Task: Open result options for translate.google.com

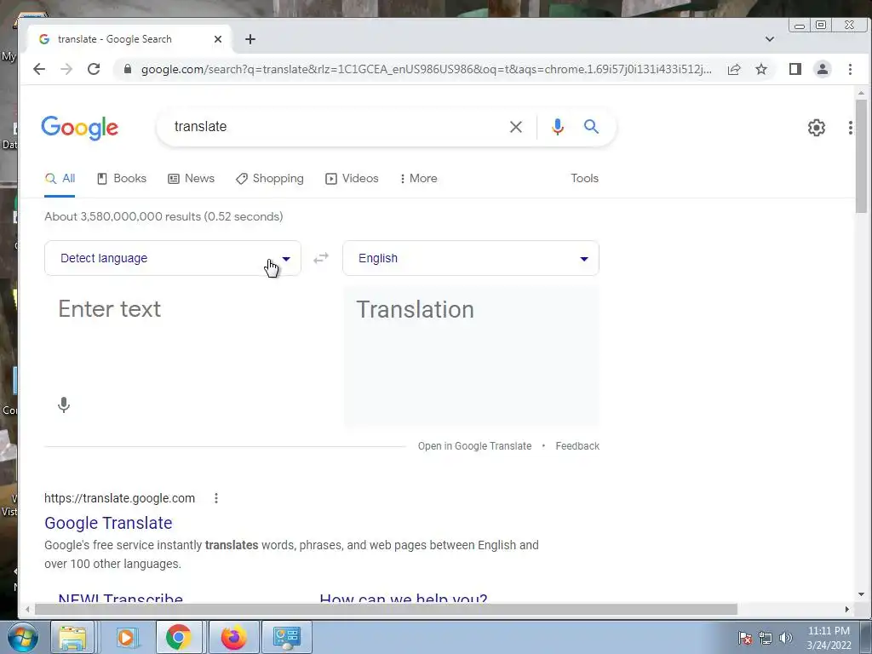Action: pos(216,498)
